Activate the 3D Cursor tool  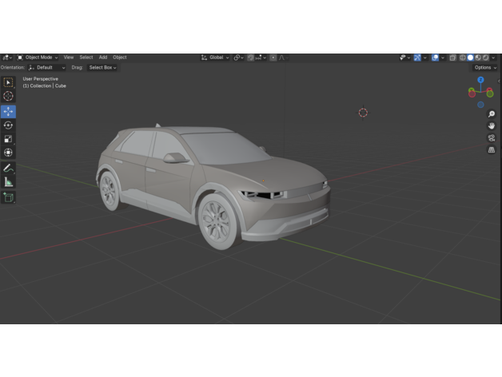point(9,96)
